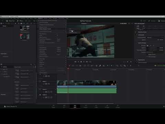Toggle the Lens Correction enable switch
The height and width of the screenshot is (124, 165).
tap(136, 63)
